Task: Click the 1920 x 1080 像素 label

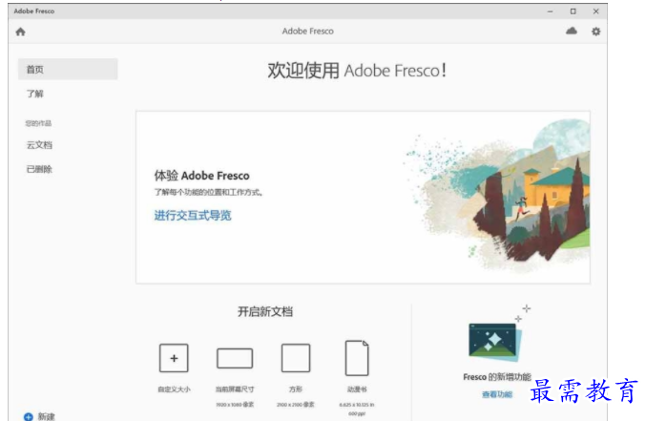Action: point(235,405)
